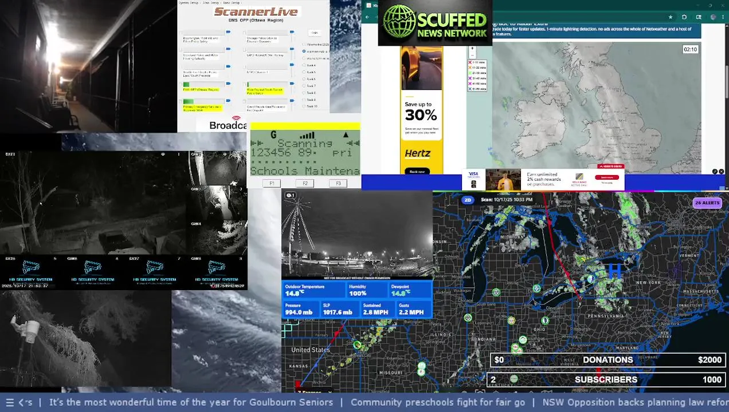Open the 26 Alerts button
The height and width of the screenshot is (412, 729).
(707, 203)
